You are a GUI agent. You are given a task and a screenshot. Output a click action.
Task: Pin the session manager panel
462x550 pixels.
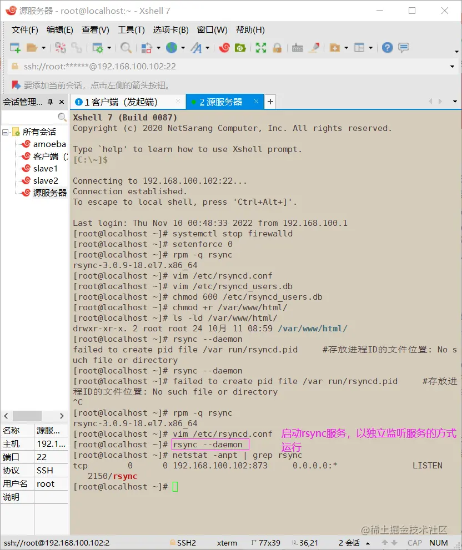click(x=51, y=102)
